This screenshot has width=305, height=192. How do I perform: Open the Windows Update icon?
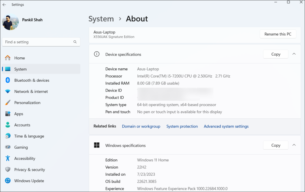coord(8,181)
